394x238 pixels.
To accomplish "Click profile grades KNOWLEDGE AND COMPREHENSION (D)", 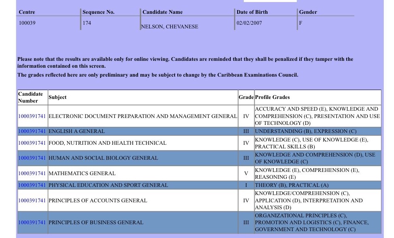I will (315, 158).
